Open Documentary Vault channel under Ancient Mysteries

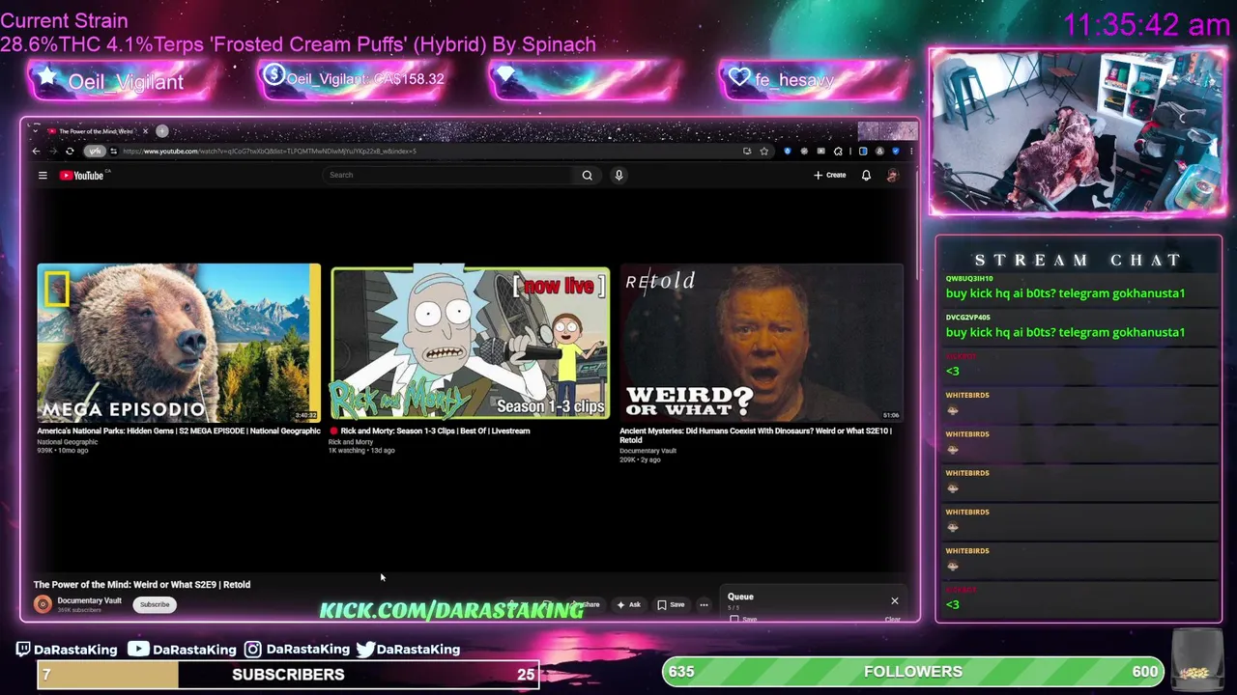pyautogui.click(x=647, y=451)
